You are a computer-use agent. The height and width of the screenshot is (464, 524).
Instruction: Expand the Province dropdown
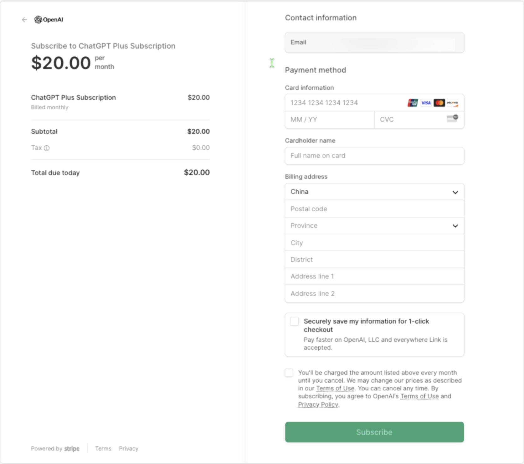(374, 226)
